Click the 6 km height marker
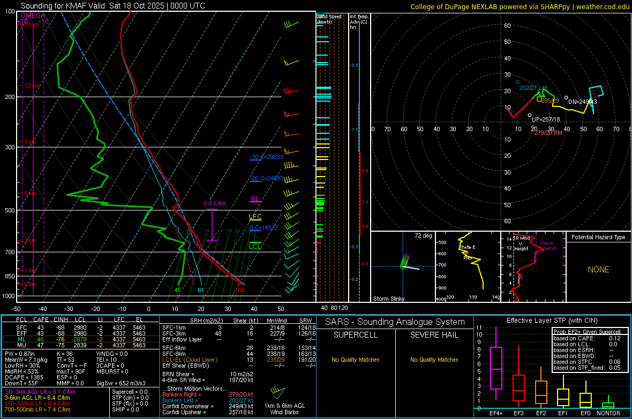The width and height of the screenshot is (632, 419). click(30, 193)
